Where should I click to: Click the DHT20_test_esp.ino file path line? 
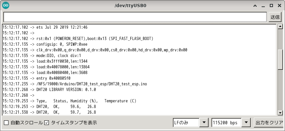tap(75, 84)
